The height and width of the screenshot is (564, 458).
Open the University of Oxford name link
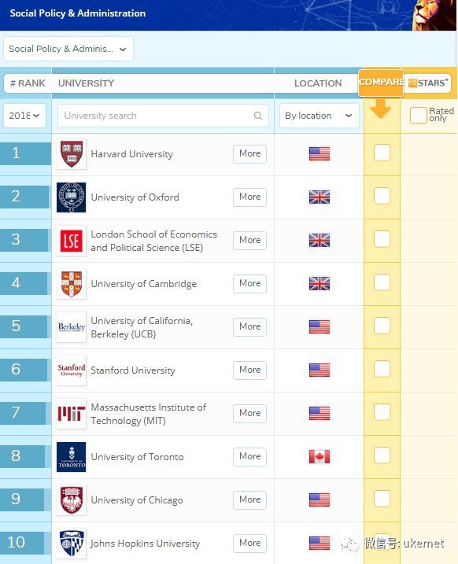pyautogui.click(x=135, y=197)
